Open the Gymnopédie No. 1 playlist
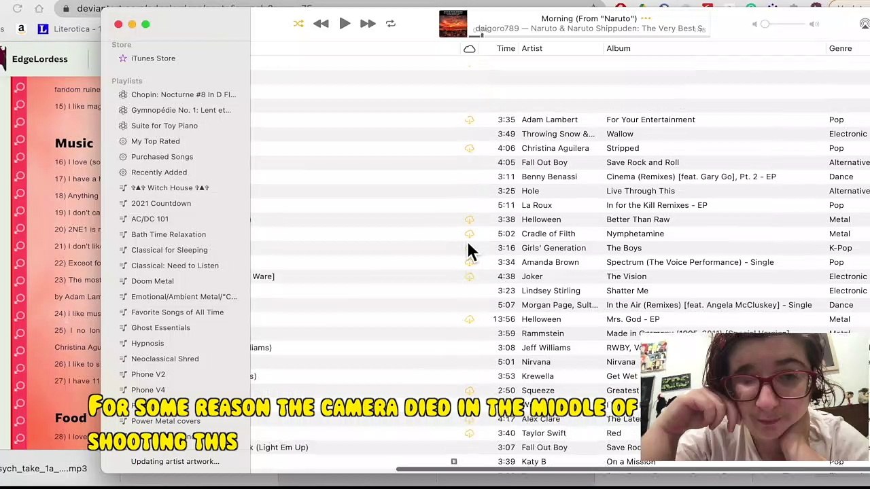 (x=181, y=110)
